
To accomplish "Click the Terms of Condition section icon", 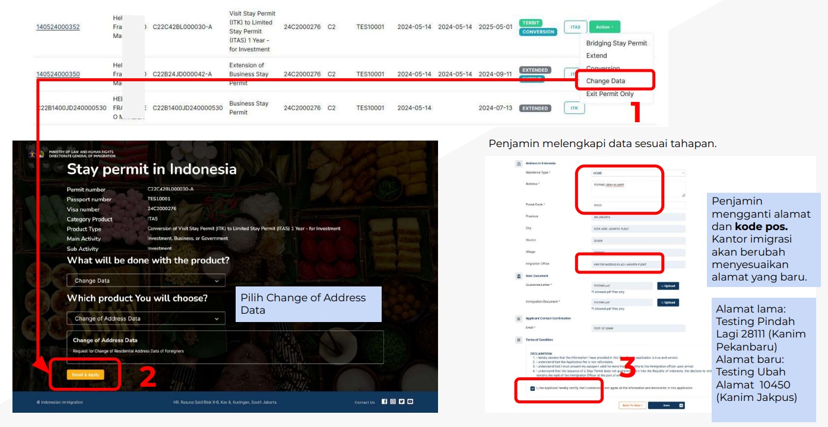I will click(519, 340).
